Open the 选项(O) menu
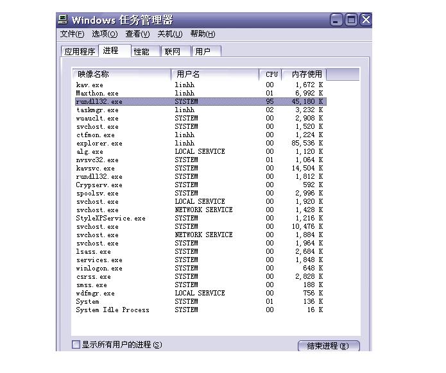This screenshot has width=446, height=373. coord(105,34)
